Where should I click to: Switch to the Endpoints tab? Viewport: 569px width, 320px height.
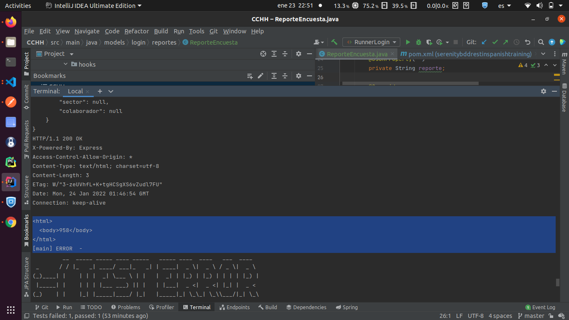tap(235, 307)
